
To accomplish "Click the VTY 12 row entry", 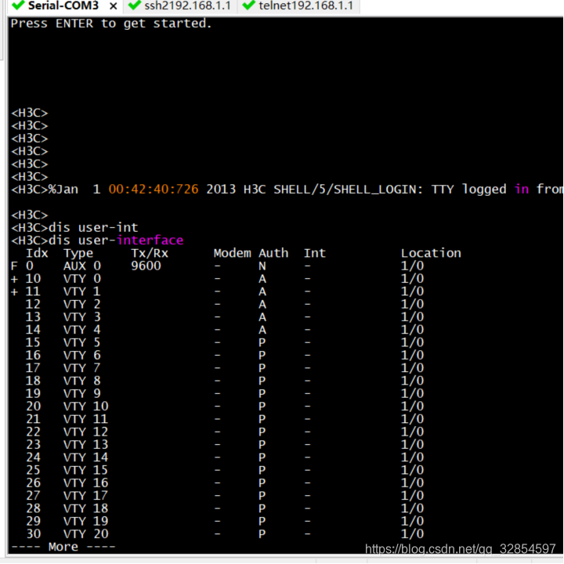I will 86,432.
